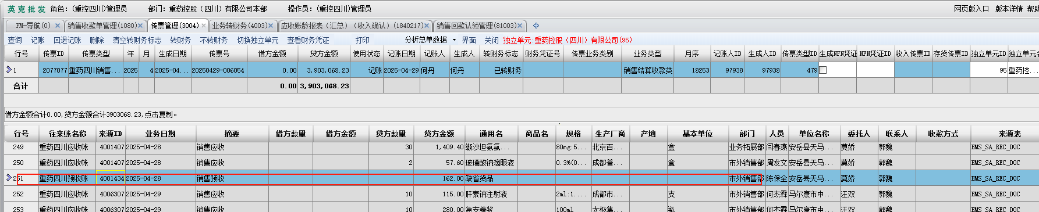
Task: Toggle the 生成NFN凭证 checkbox in row 1
Action: point(823,70)
